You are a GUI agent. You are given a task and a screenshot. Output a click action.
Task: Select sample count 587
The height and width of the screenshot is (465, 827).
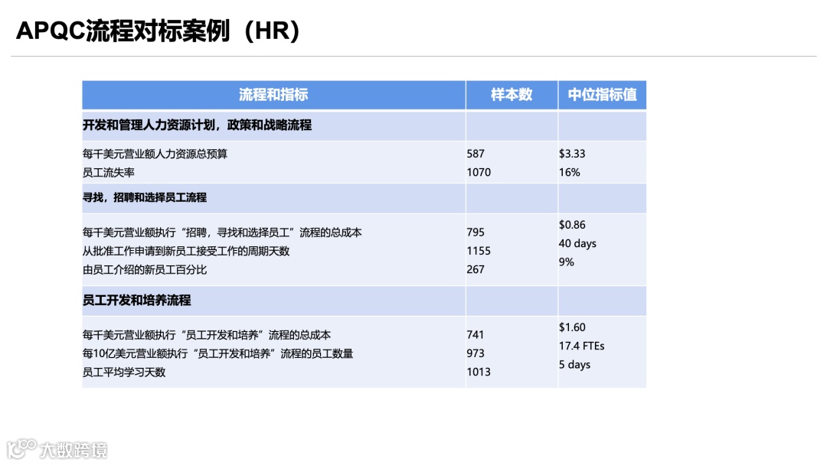click(476, 154)
